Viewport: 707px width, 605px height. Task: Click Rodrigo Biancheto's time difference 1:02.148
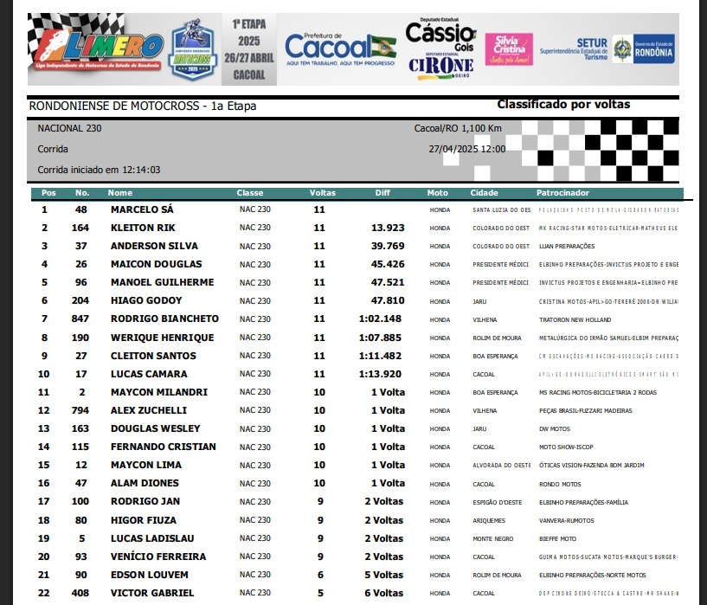(x=381, y=319)
